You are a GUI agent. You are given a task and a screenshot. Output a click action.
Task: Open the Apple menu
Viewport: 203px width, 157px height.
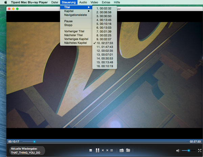5,2
